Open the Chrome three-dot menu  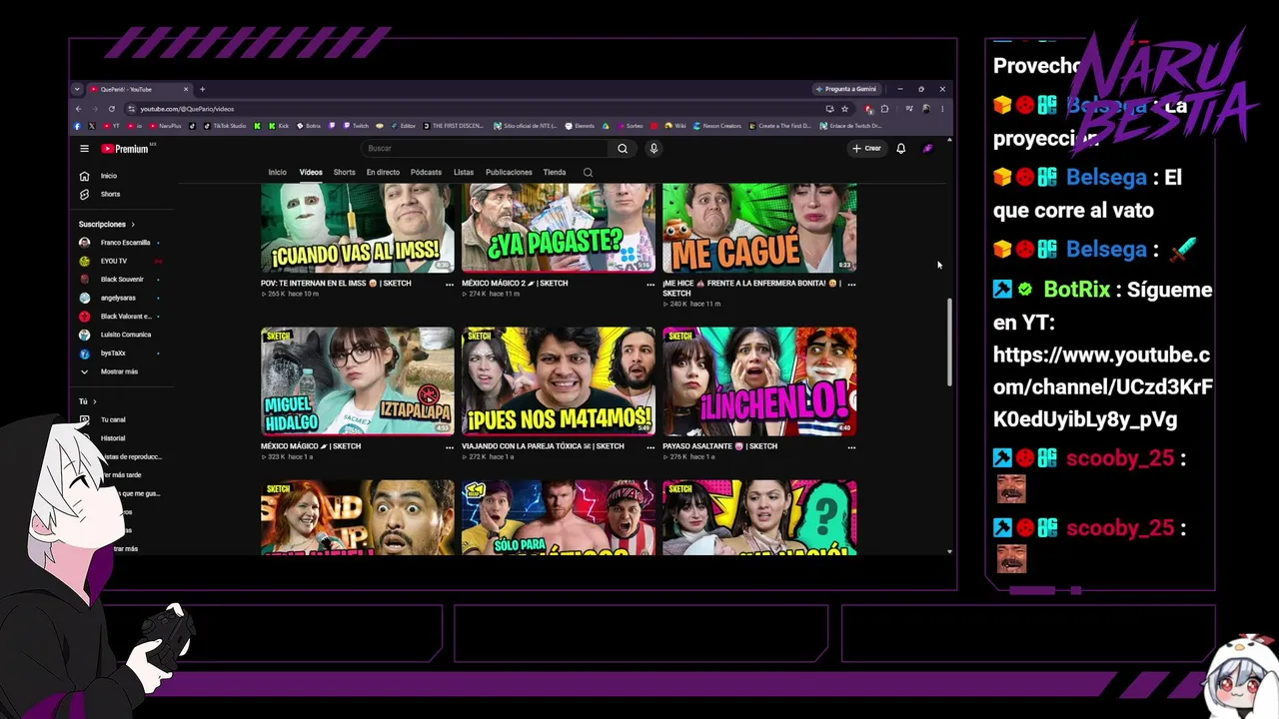click(x=941, y=109)
